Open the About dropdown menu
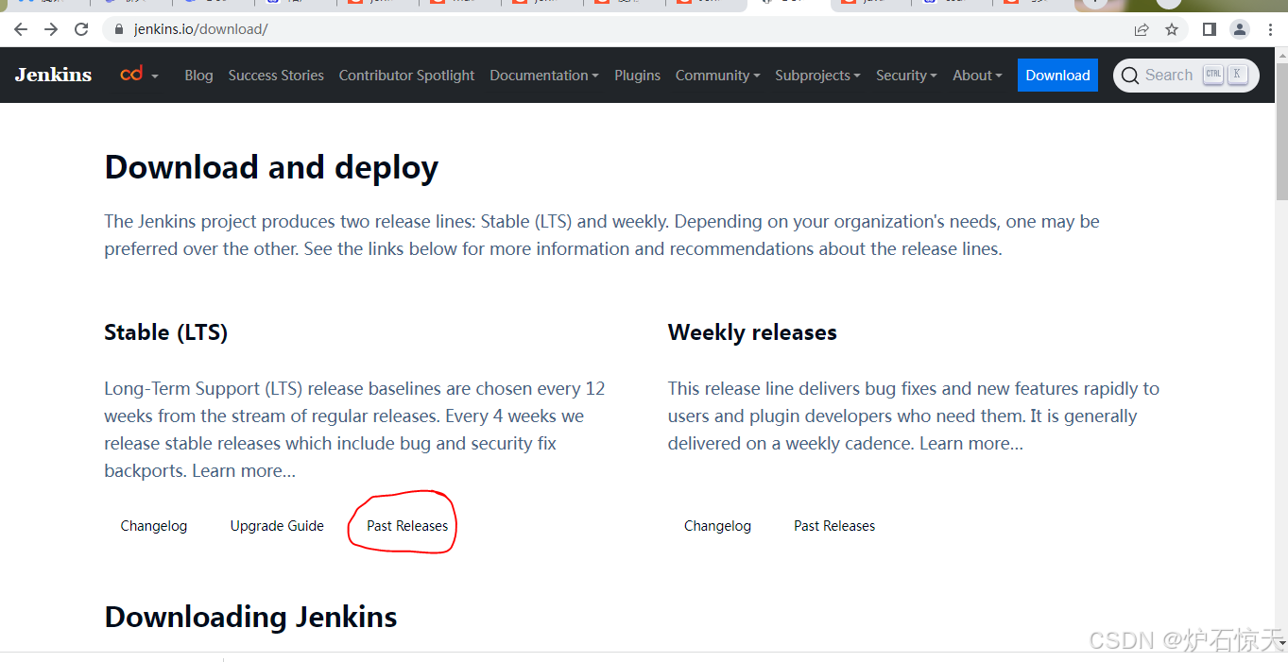The width and height of the screenshot is (1288, 662). coord(976,75)
